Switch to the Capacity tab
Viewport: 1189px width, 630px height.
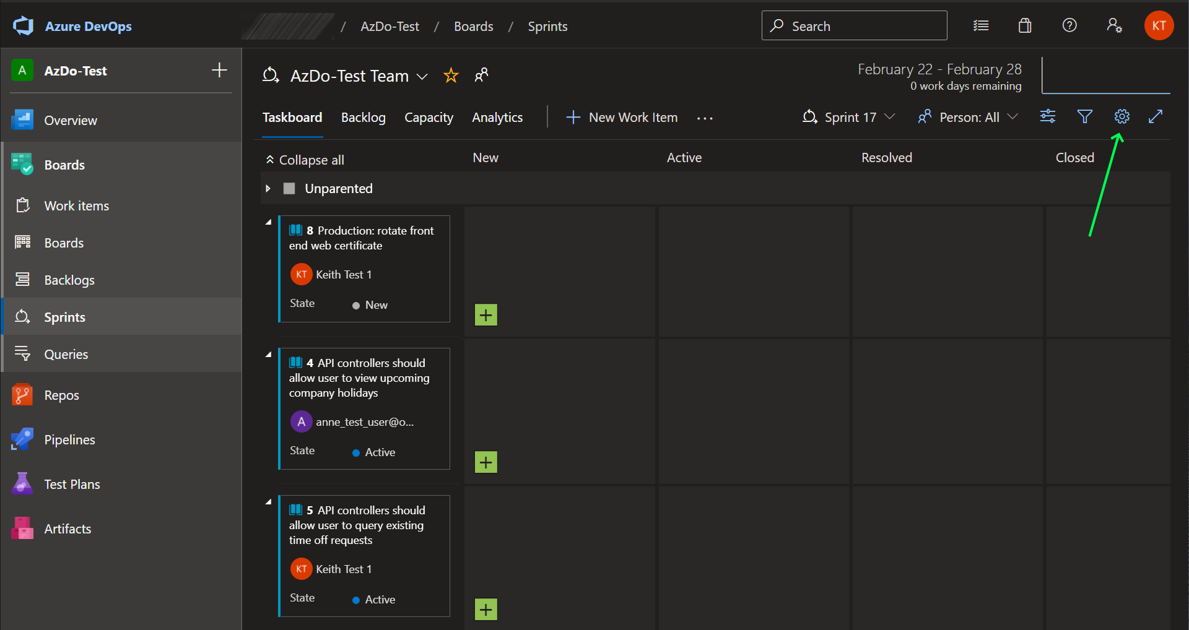pos(429,117)
